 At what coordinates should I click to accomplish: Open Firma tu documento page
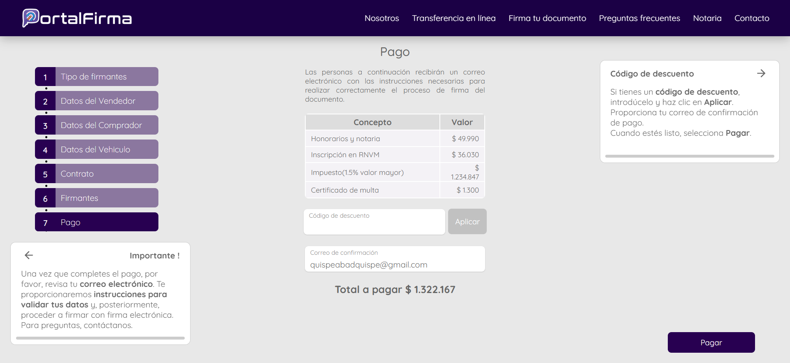pyautogui.click(x=547, y=18)
